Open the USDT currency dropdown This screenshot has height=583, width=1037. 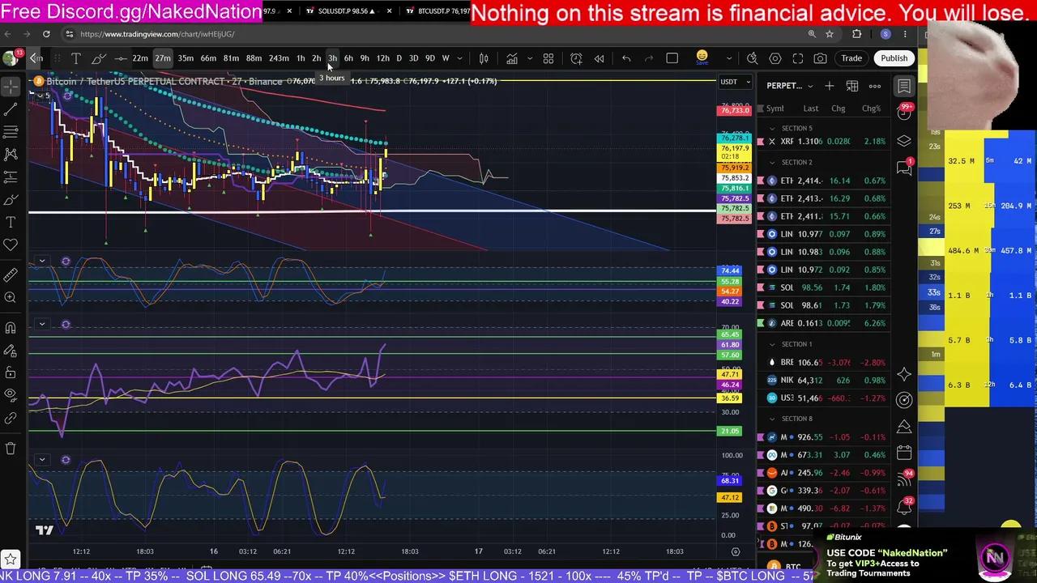coord(736,82)
